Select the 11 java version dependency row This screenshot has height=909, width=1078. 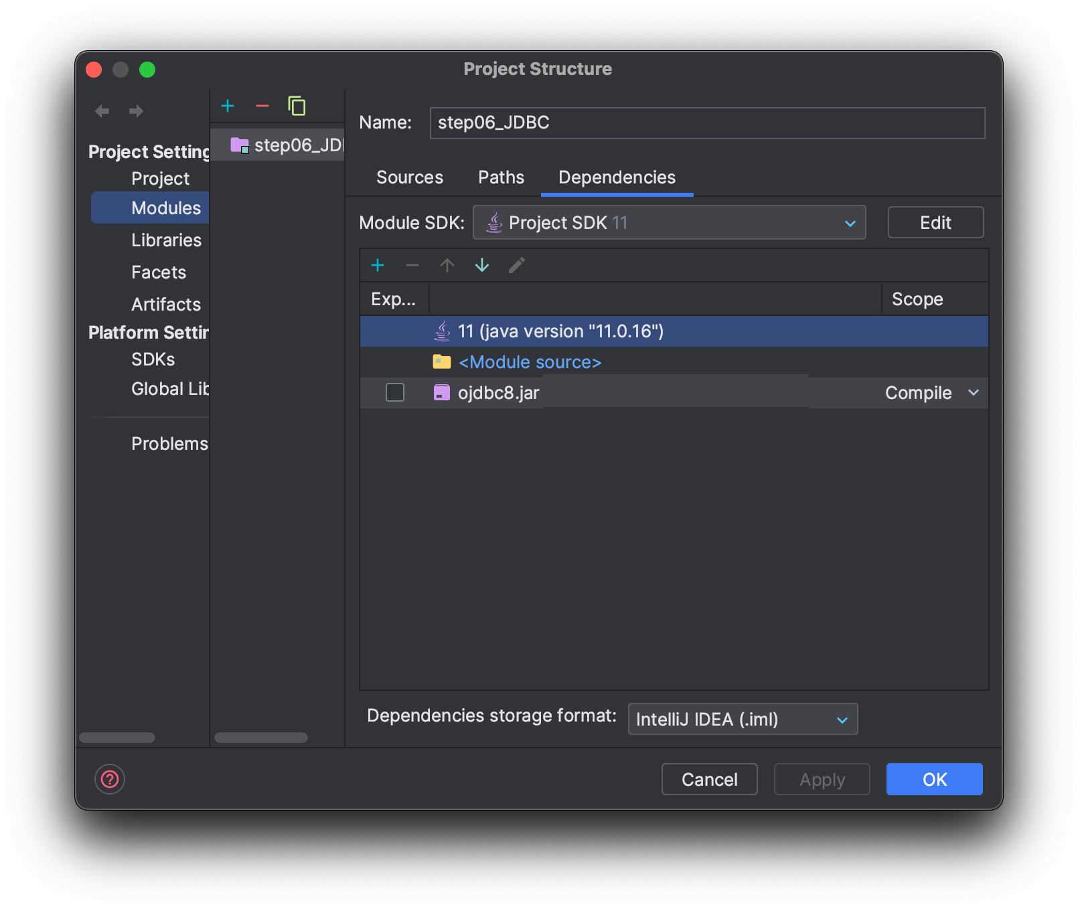(x=674, y=331)
